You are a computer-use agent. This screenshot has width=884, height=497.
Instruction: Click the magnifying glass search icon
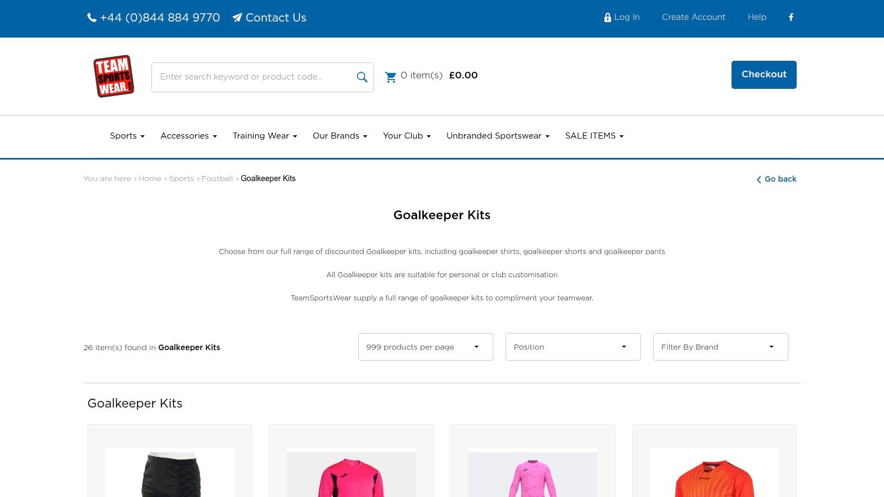coord(362,77)
